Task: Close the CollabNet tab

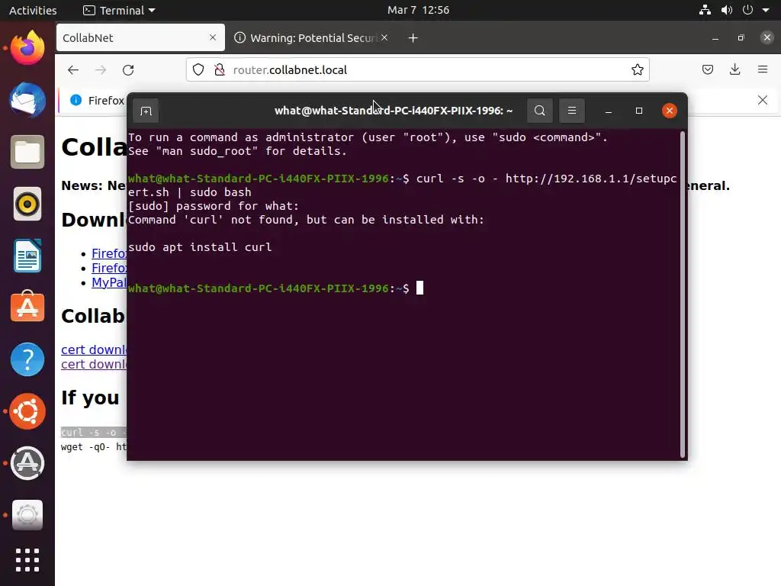Action: (x=213, y=37)
